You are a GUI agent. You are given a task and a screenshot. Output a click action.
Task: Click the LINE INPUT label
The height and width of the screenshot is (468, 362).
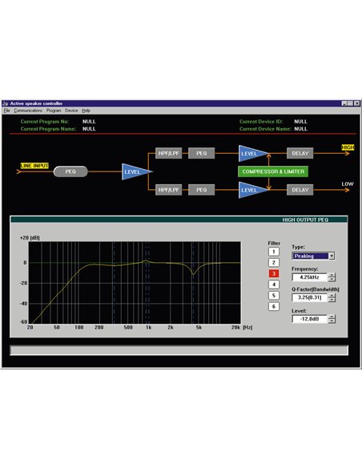pos(34,166)
